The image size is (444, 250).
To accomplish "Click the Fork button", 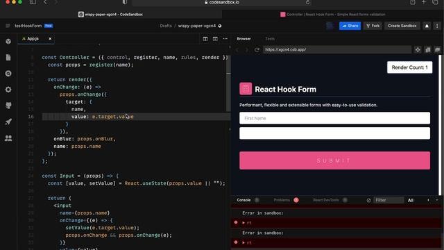I will [x=373, y=26].
